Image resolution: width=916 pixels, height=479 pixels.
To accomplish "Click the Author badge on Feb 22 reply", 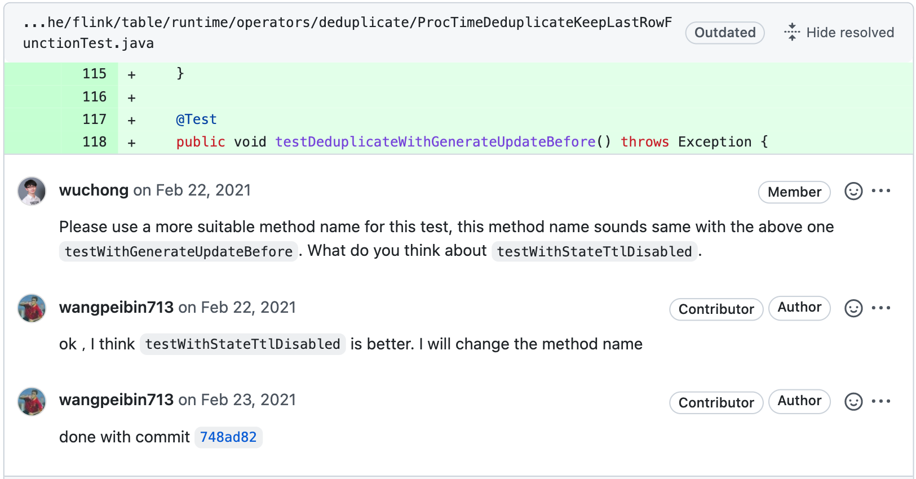I will 799,308.
